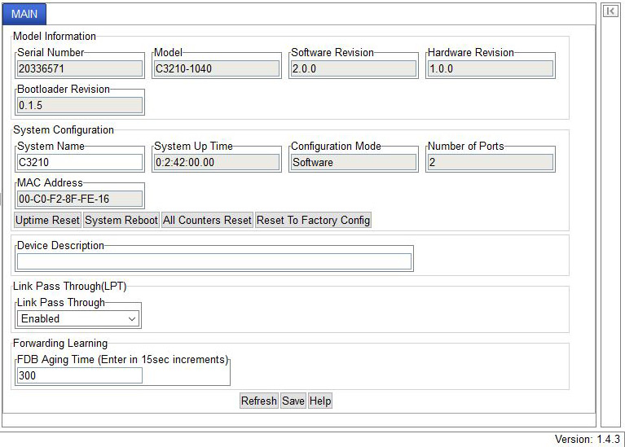
Task: Select the Bootloader Revision field
Action: tap(80, 105)
